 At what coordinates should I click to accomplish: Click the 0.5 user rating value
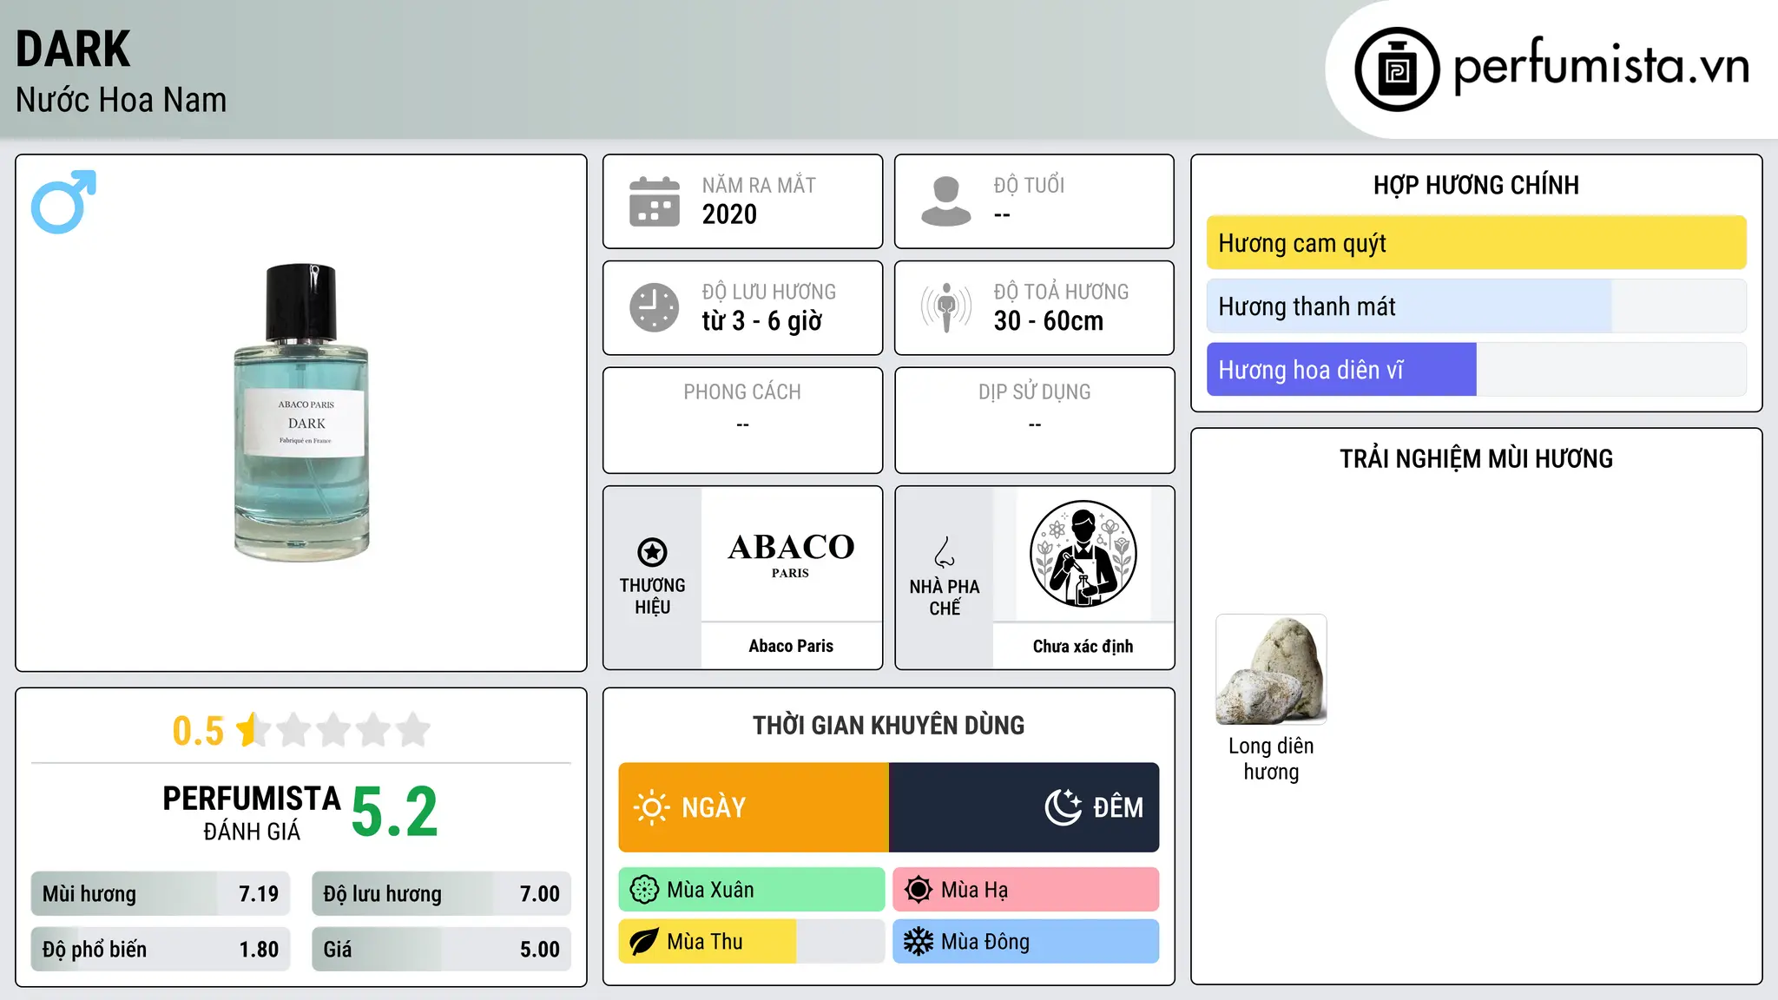pos(198,731)
